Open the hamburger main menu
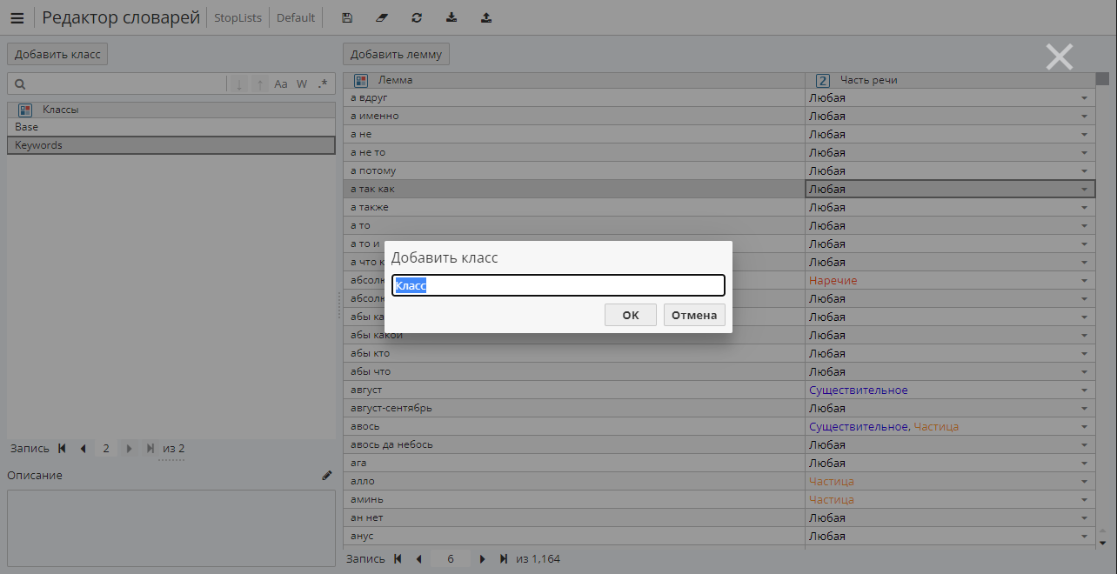The width and height of the screenshot is (1117, 574). [17, 17]
